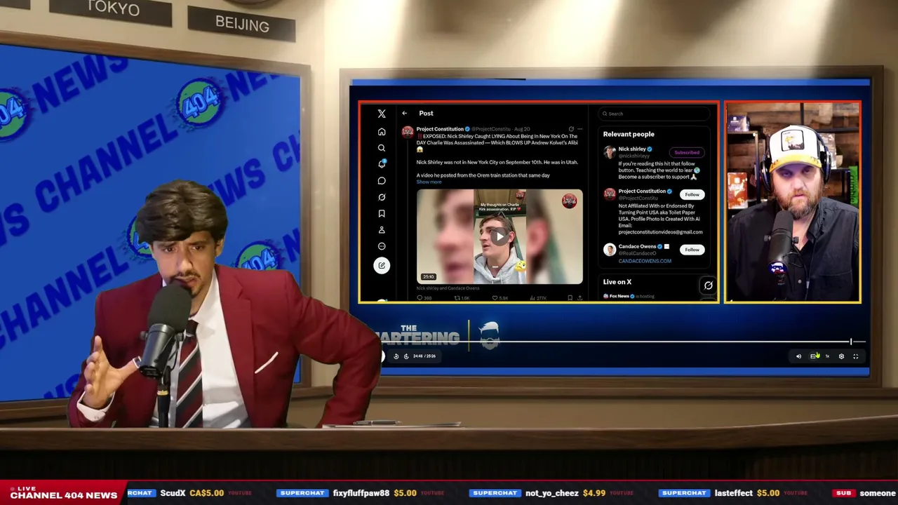Viewport: 898px width, 505px height.
Task: Skip forward with the forward button
Action: pos(406,356)
